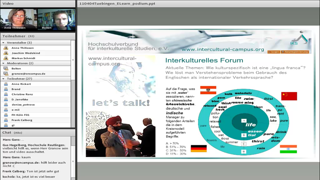Image resolution: width=320 pixels, height=180 pixels.
Task: Click participant icon beside e-mil
Action: pos(6,110)
